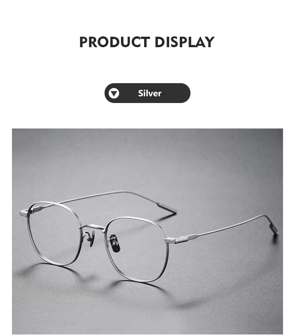Click the word PRODUCT in the heading
Screen dimensions: 295x336
coord(115,42)
